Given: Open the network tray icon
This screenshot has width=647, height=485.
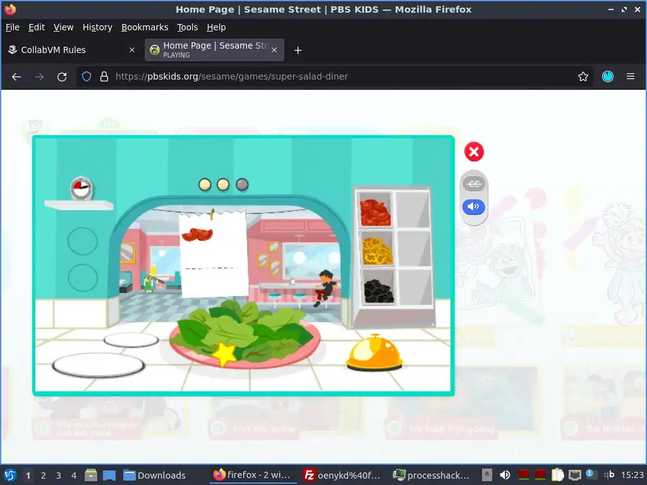Looking at the screenshot, I should pyautogui.click(x=574, y=475).
